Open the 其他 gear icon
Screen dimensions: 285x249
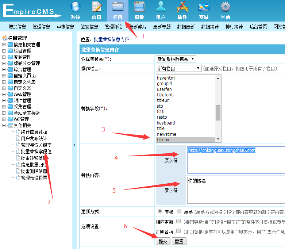[x=226, y=7]
